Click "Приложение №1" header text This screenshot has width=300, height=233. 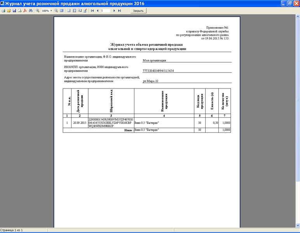217,28
